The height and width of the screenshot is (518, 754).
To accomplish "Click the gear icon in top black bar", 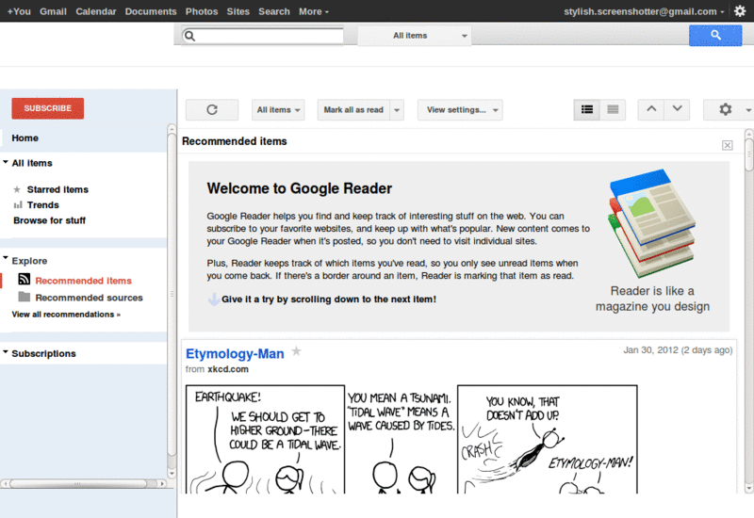I will [740, 11].
